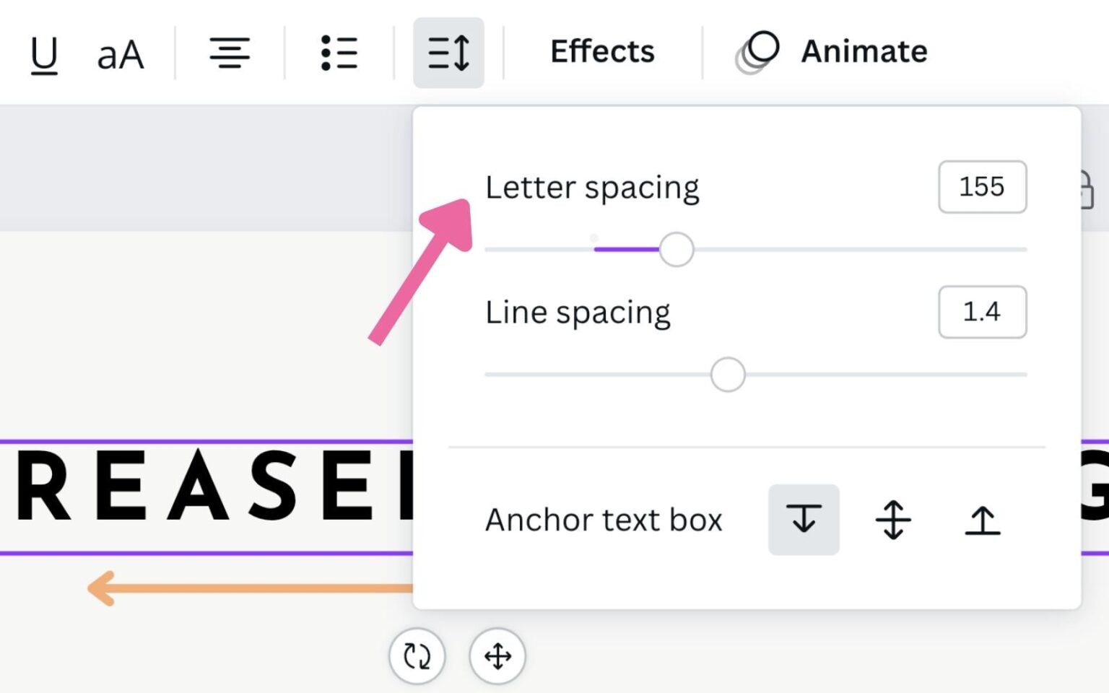Toggle underline text formatting

click(x=44, y=54)
